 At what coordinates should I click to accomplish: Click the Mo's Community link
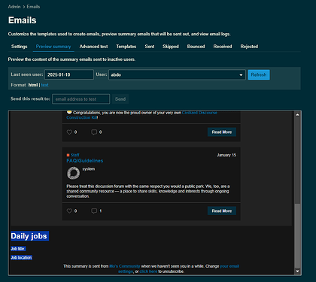pos(125,266)
